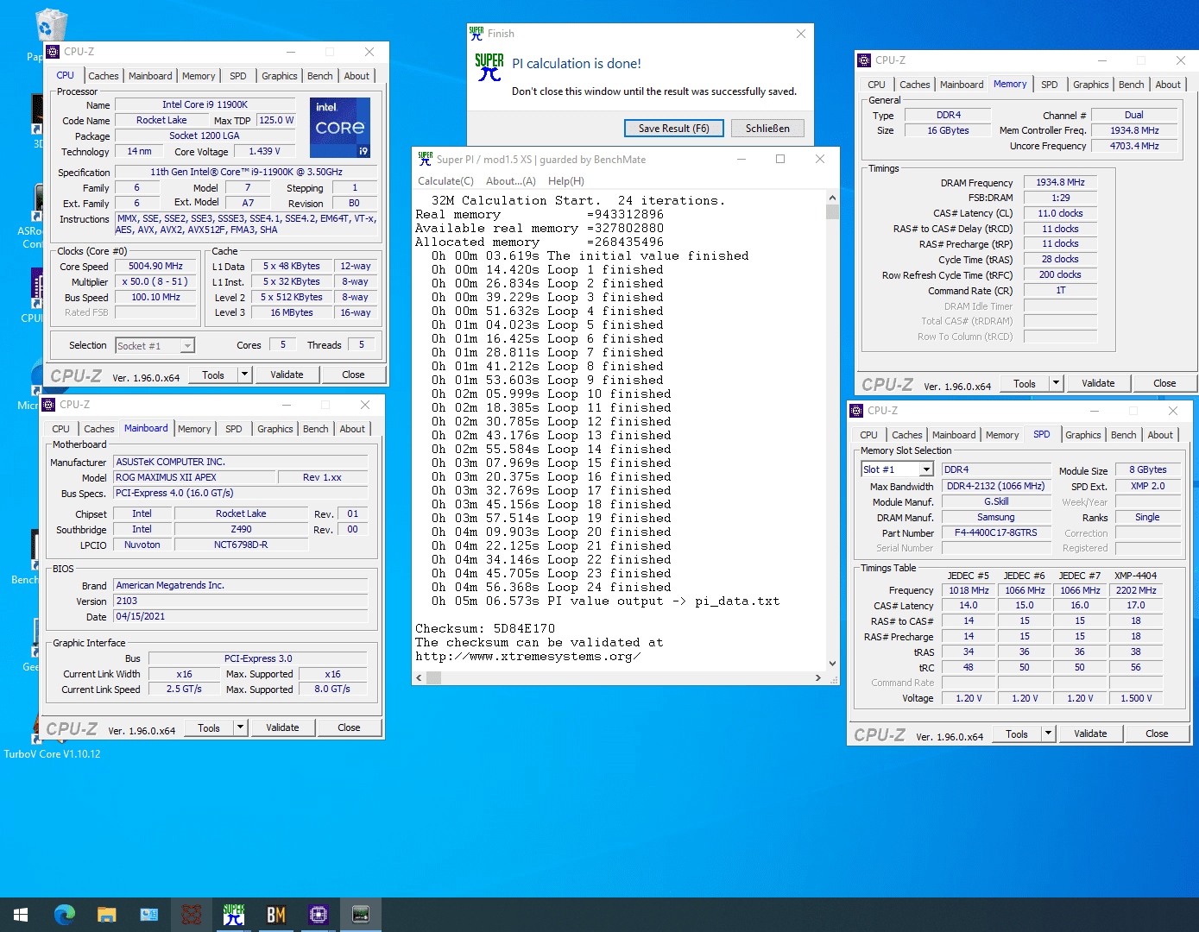Click the Checksum: 5D84E170 line
This screenshot has width=1199, height=932.
485,628
